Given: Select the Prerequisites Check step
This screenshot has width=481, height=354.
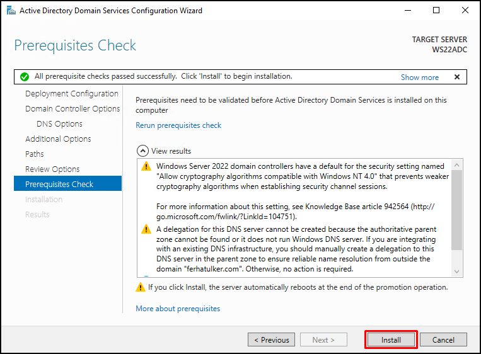Looking at the screenshot, I should [x=68, y=183].
